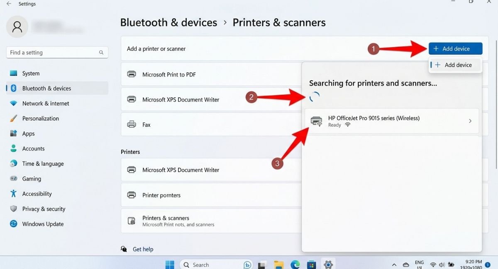The height and width of the screenshot is (269, 498).
Task: Click the magnifier icon in Find a setting
Action: 101,53
